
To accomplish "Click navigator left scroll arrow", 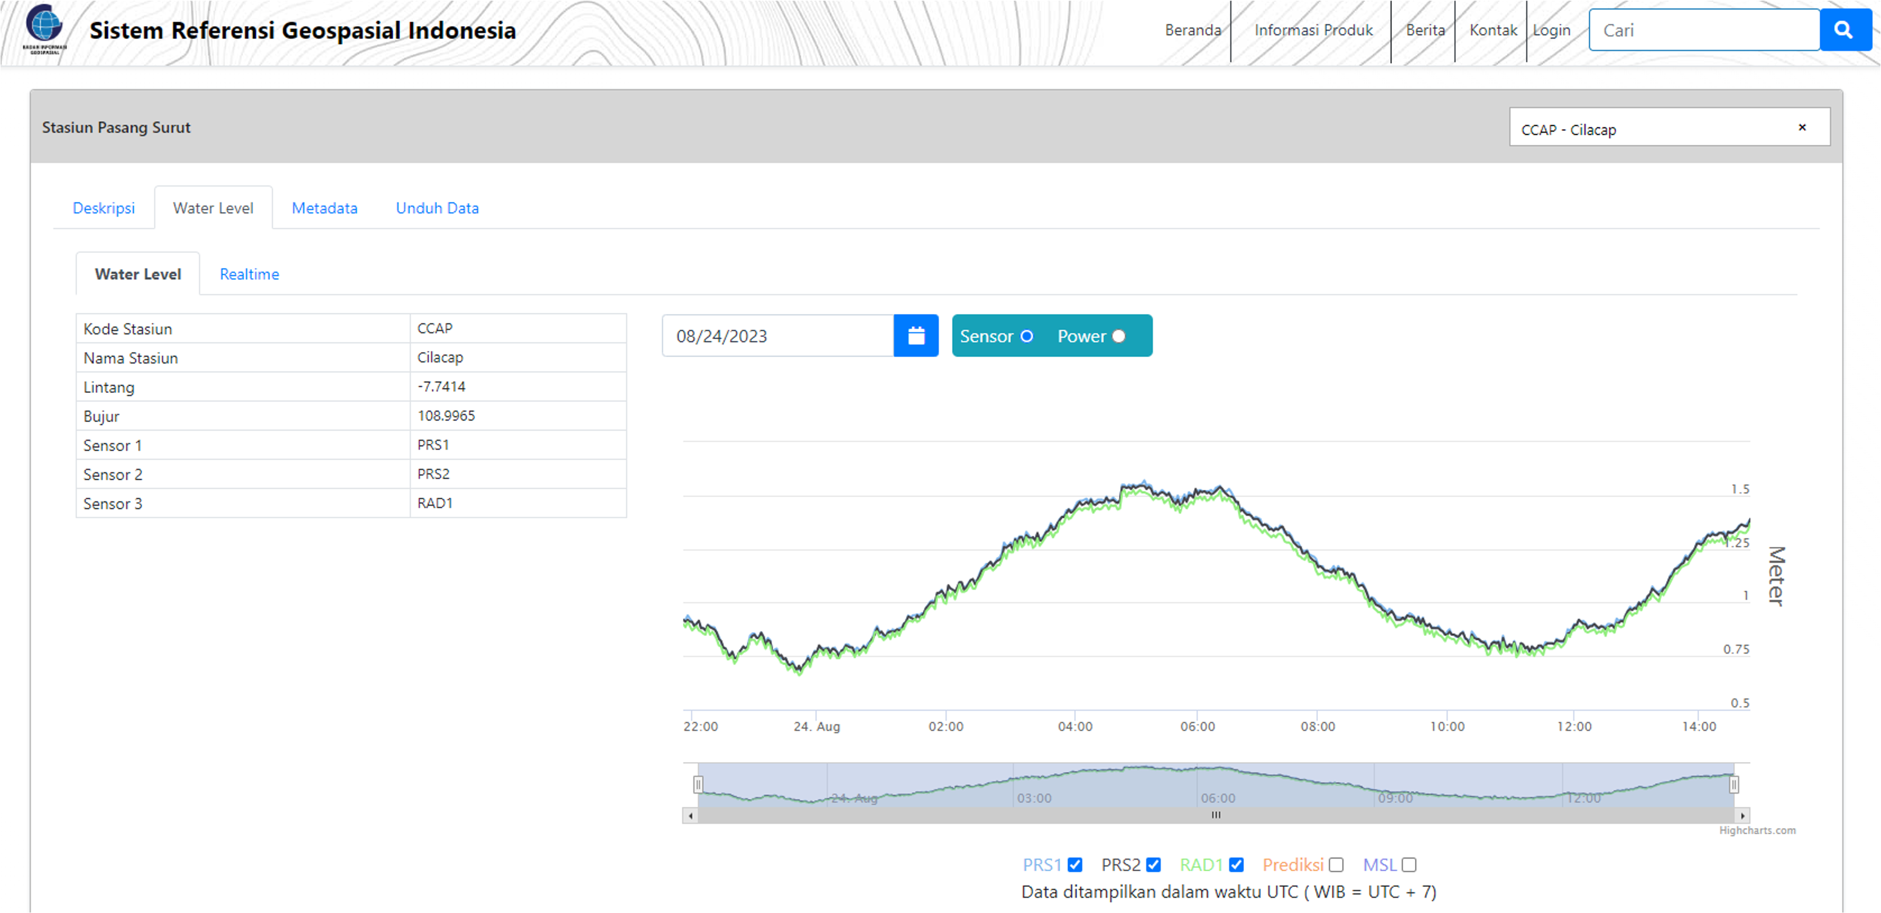I will (x=690, y=815).
